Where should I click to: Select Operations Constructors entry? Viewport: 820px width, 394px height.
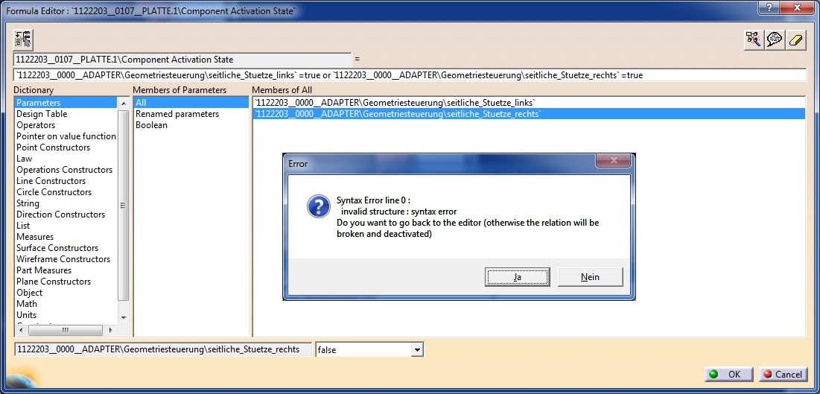tap(64, 170)
